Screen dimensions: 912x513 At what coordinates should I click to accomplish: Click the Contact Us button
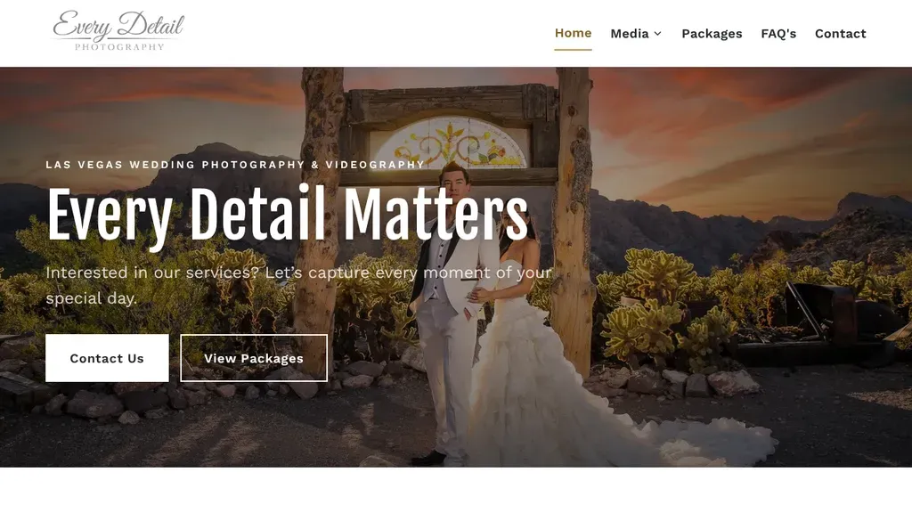(x=107, y=358)
